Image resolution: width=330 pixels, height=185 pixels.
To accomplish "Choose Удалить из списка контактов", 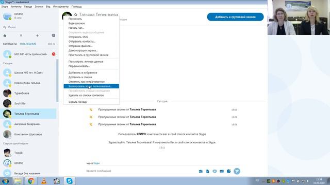I will click(x=91, y=95).
